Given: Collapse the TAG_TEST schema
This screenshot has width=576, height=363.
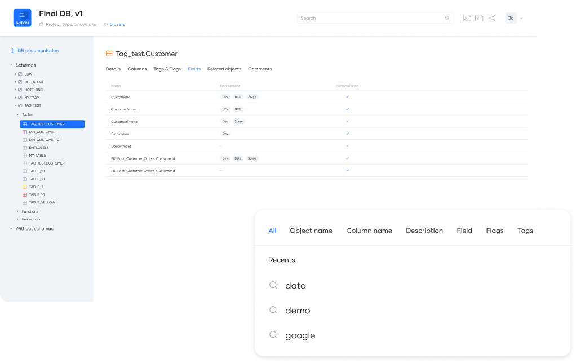Looking at the screenshot, I should [x=16, y=105].
